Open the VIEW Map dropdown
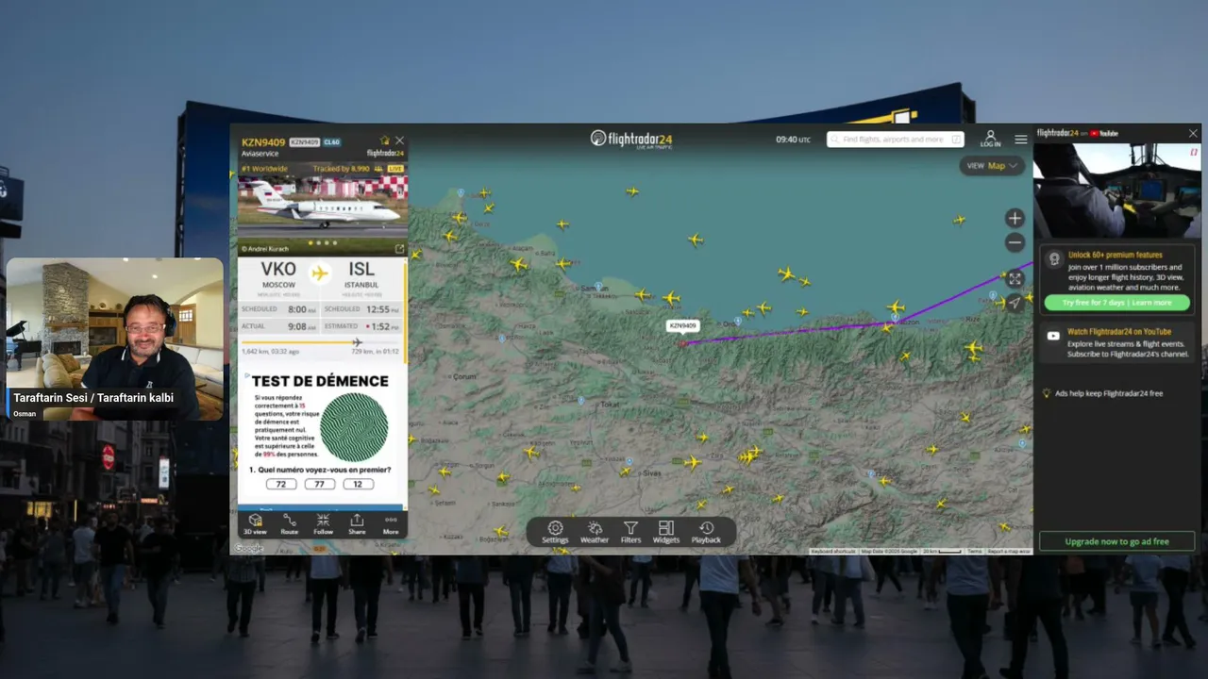This screenshot has height=679, width=1208. pyautogui.click(x=992, y=166)
